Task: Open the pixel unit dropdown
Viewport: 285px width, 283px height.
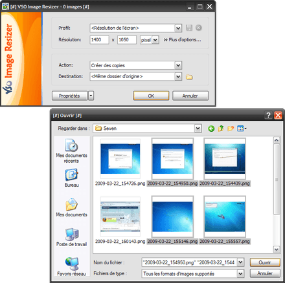Action: tap(155, 40)
